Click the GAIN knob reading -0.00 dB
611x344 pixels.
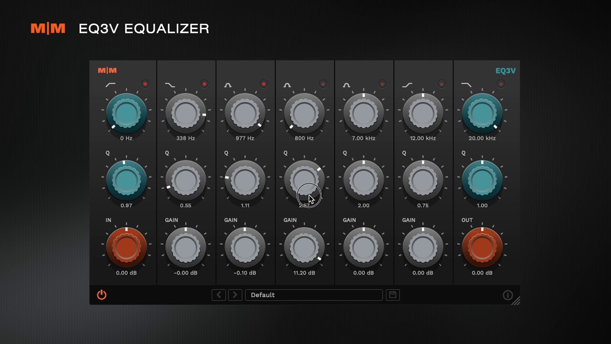186,248
